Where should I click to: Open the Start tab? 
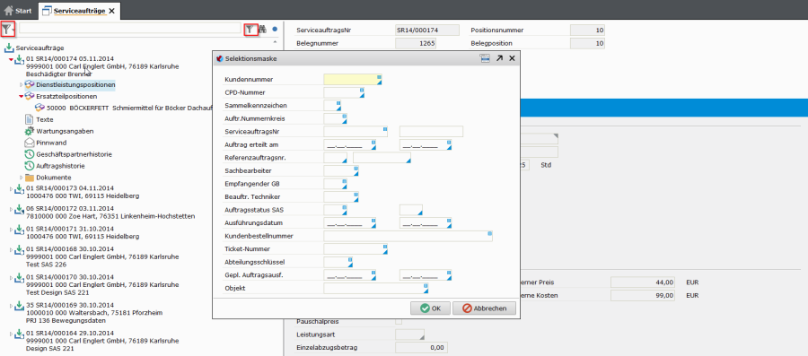(x=18, y=10)
